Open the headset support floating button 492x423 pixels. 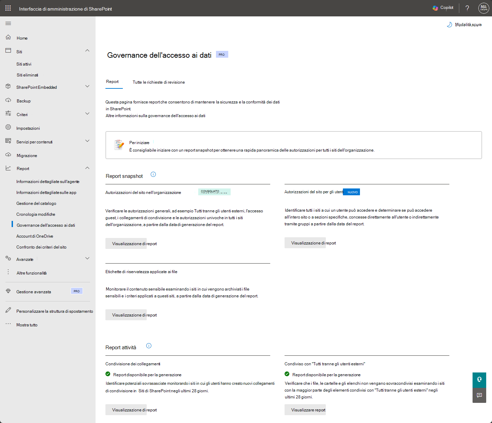point(479,379)
